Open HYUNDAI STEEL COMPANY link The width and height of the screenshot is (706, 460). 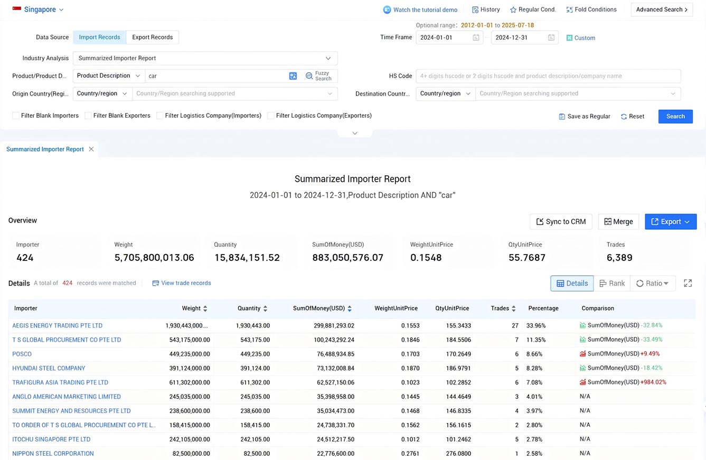(x=49, y=369)
